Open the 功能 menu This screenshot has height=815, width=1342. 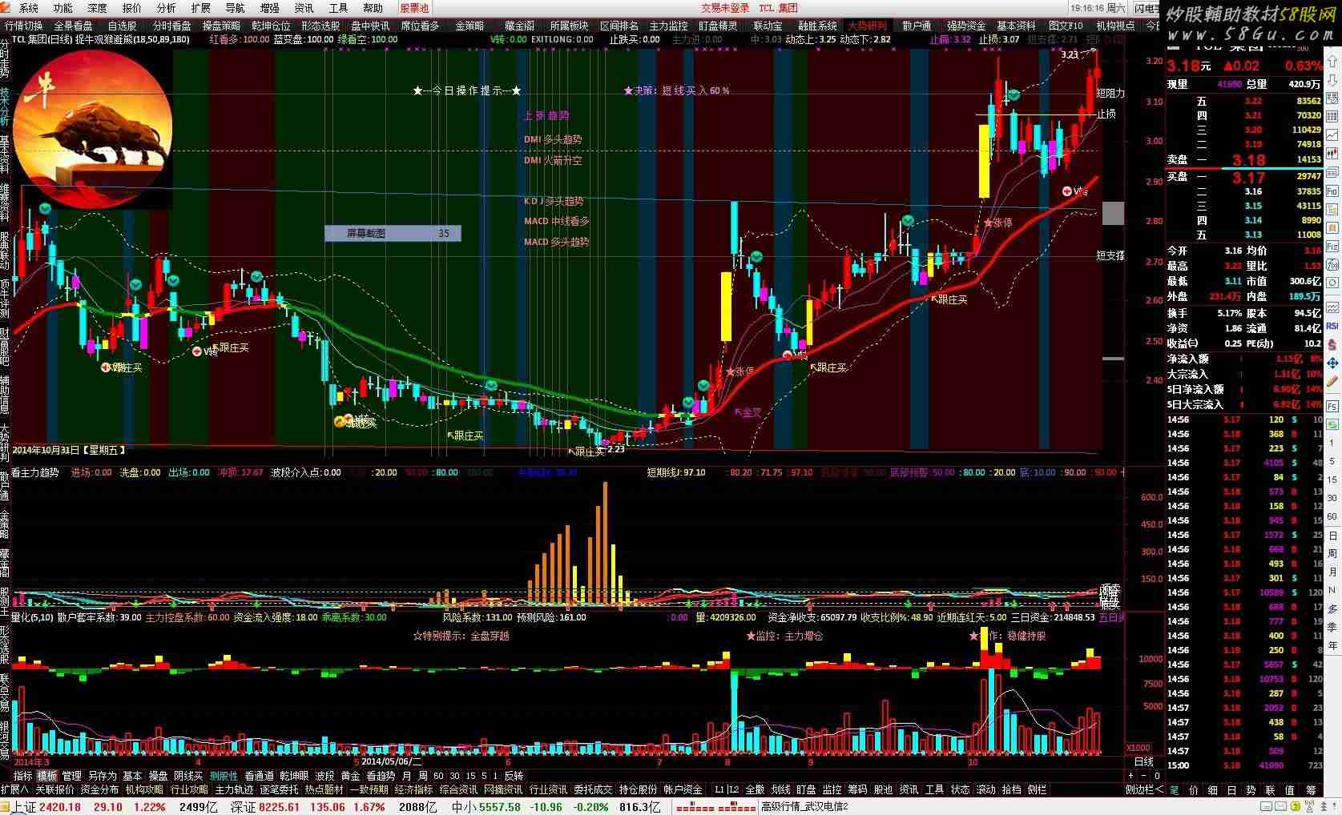click(x=62, y=8)
